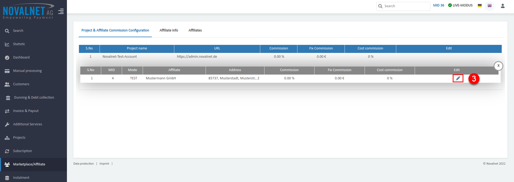The width and height of the screenshot is (514, 182).
Task: Click the MID 36 link
Action: pyautogui.click(x=439, y=5)
